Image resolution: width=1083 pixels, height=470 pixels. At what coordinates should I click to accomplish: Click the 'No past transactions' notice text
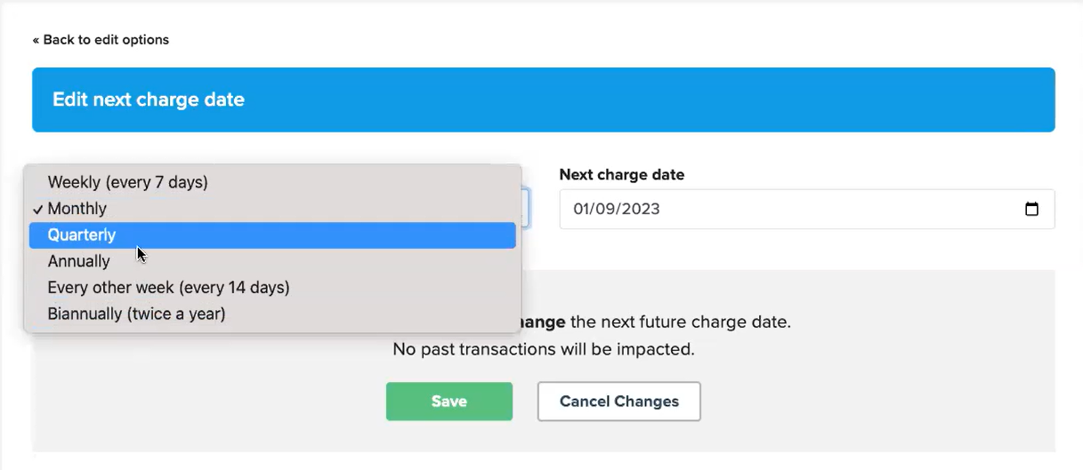point(543,349)
